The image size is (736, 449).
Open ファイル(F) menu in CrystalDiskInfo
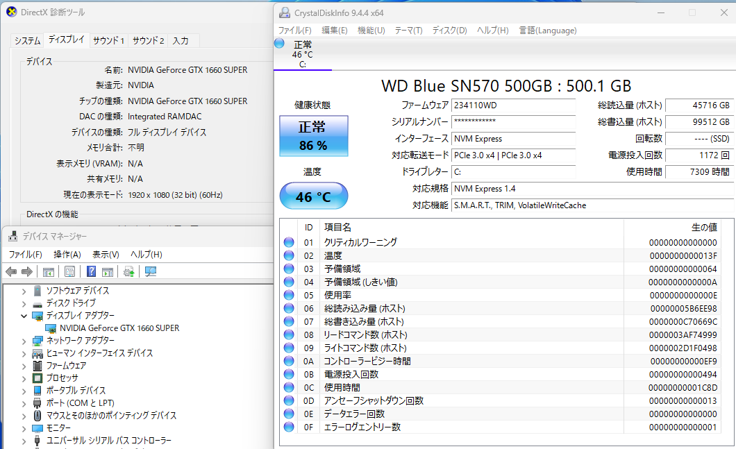tap(295, 31)
